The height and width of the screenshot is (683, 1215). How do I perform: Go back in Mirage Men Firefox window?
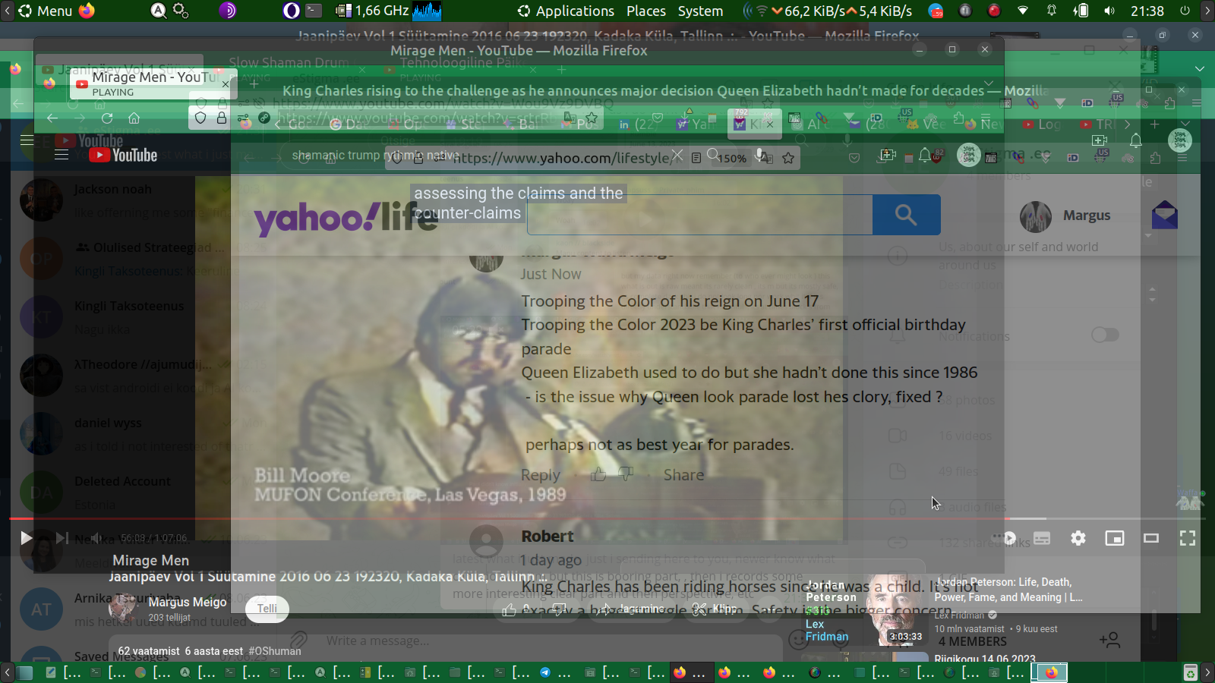(52, 118)
